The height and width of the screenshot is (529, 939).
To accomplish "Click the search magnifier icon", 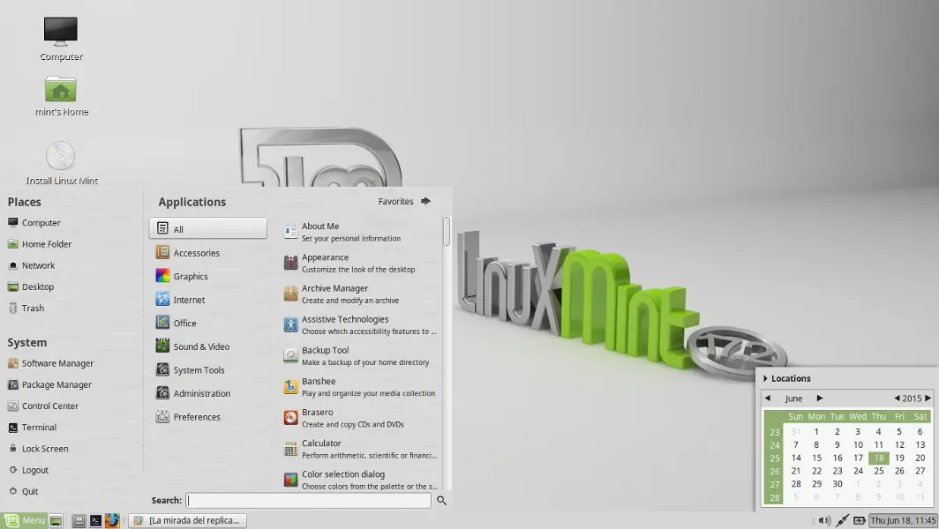I will [x=441, y=500].
